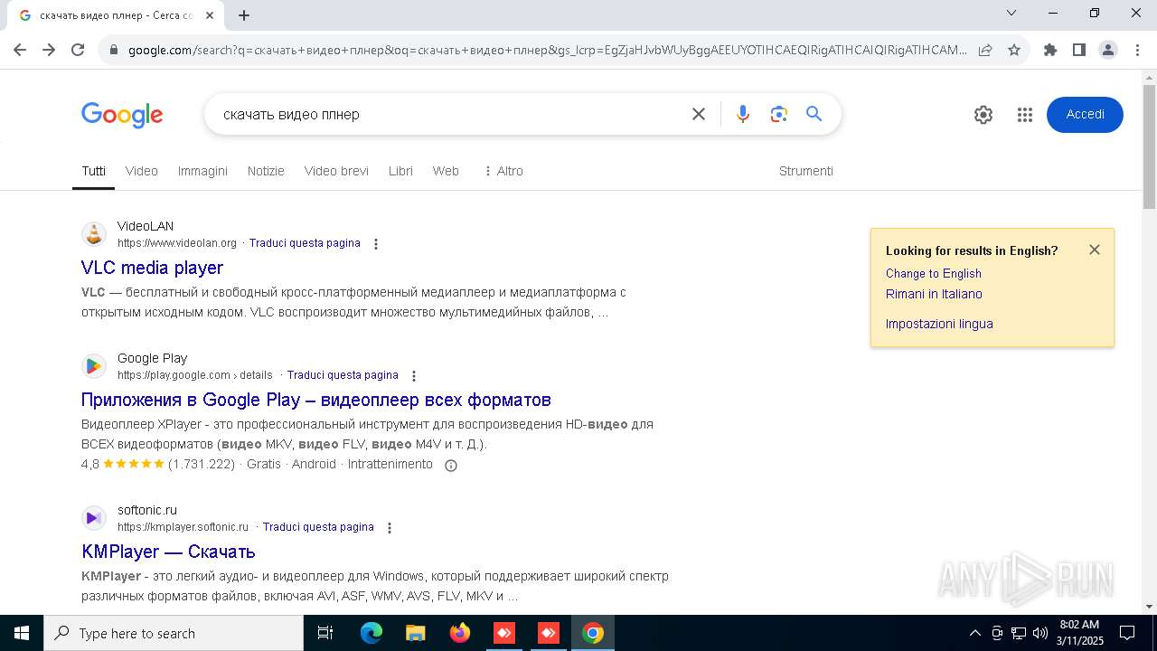Image resolution: width=1157 pixels, height=651 pixels.
Task: Dismiss the English results language prompt
Action: (1095, 250)
